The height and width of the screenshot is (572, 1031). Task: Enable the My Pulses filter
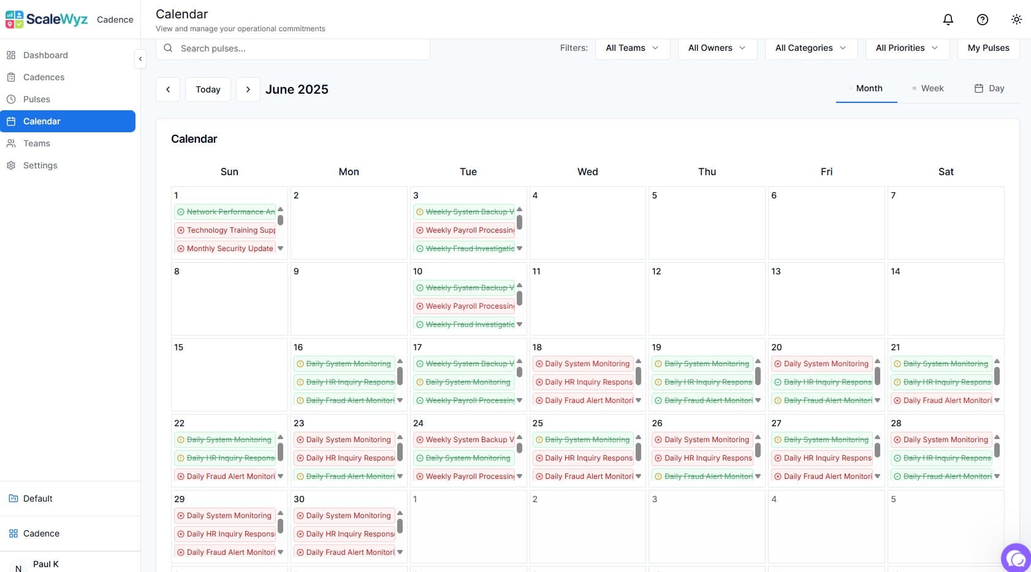(x=988, y=48)
